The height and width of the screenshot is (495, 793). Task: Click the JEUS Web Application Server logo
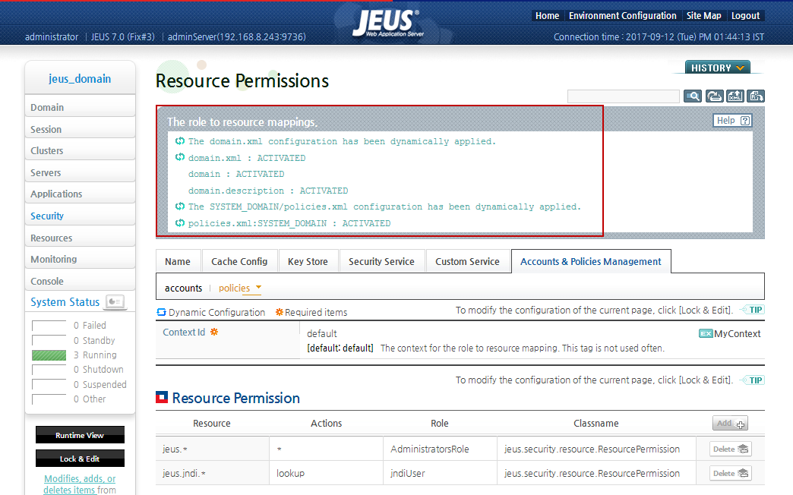387,24
